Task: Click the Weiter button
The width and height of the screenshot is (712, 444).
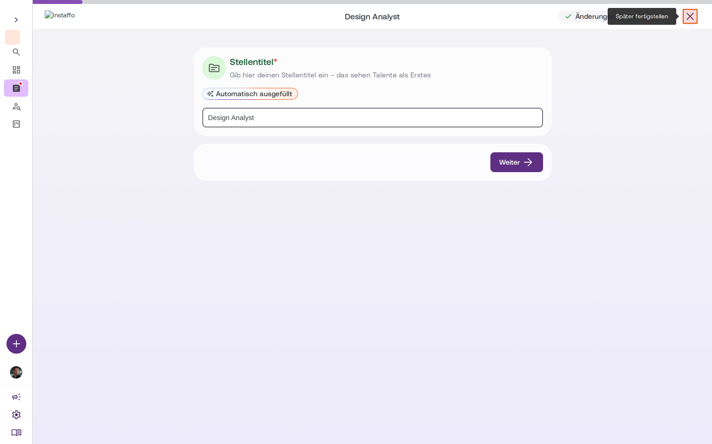Action: click(x=517, y=162)
